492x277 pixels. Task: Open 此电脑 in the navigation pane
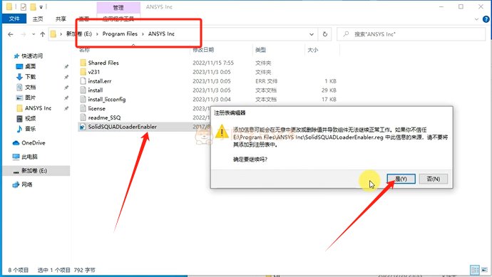[x=29, y=157]
